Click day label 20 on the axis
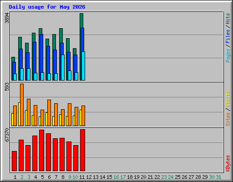Screen dimensions: 233x182 (x=143, y=177)
